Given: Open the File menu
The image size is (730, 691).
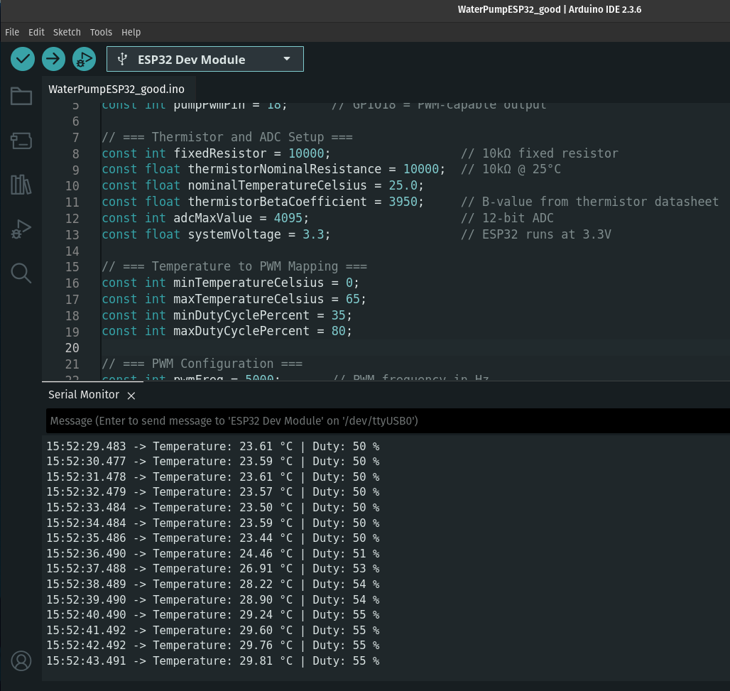Looking at the screenshot, I should click(12, 32).
